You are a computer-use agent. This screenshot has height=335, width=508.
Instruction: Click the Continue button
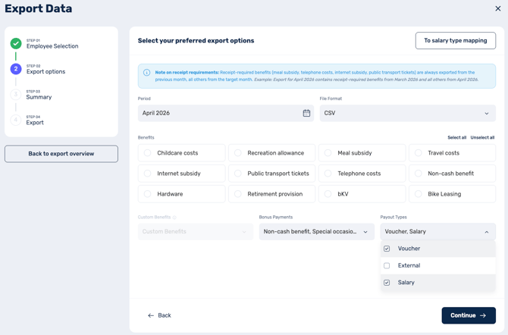[469, 315]
